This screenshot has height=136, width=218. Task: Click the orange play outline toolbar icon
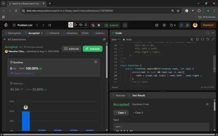[75, 25]
